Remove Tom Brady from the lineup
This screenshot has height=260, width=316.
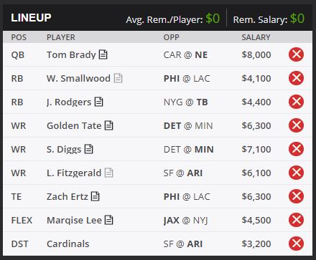click(x=296, y=54)
